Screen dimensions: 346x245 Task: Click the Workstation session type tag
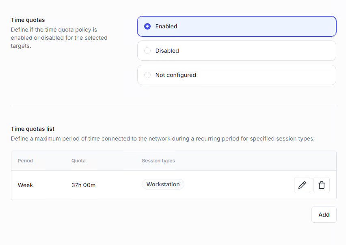[x=163, y=184]
